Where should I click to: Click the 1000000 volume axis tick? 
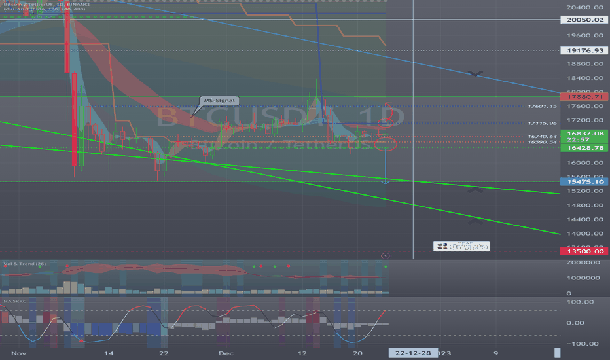pyautogui.click(x=583, y=278)
